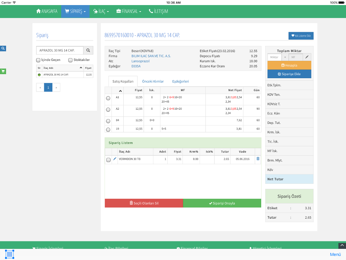The height and width of the screenshot is (260, 346).
Task: Click the search magnifier button beside drug field
Action: tap(88, 50)
